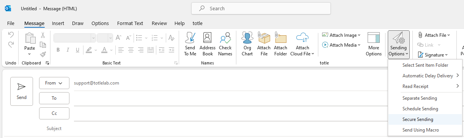Click the To recipients button
This screenshot has width=464, height=138.
pyautogui.click(x=54, y=98)
